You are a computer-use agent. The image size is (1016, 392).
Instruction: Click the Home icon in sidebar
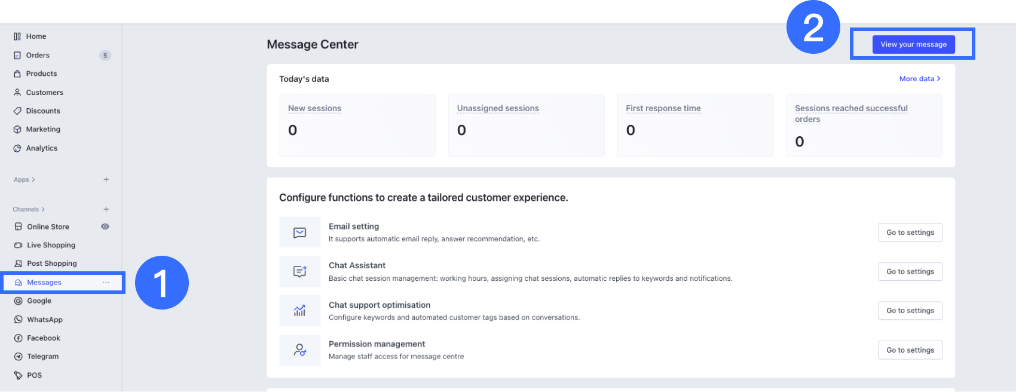click(x=17, y=36)
